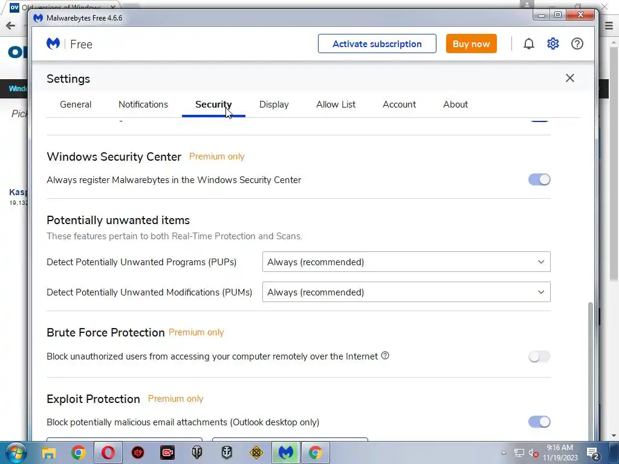Click Premium only label beside Windows Security Center
619x464 pixels.
pos(217,156)
